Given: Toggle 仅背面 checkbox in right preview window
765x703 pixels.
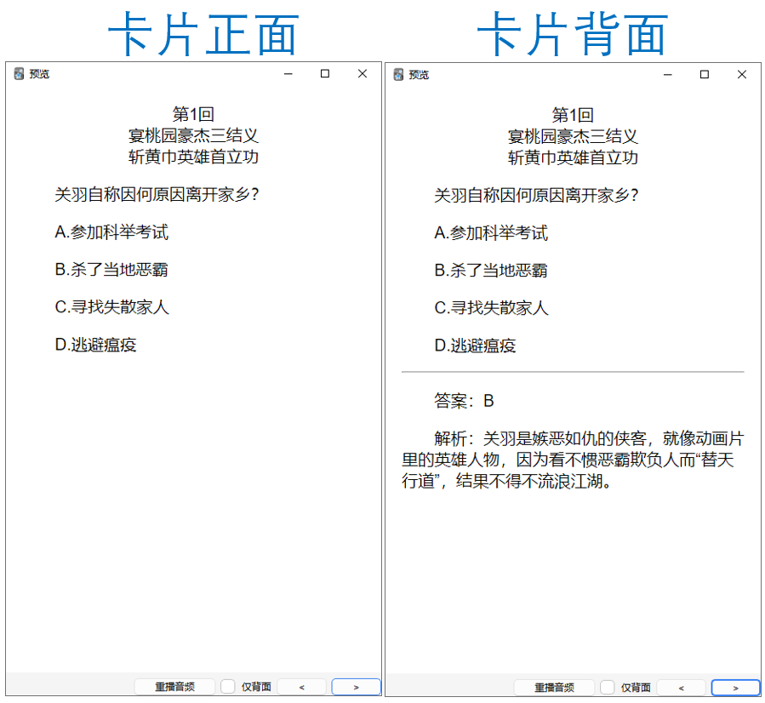Looking at the screenshot, I should (608, 688).
